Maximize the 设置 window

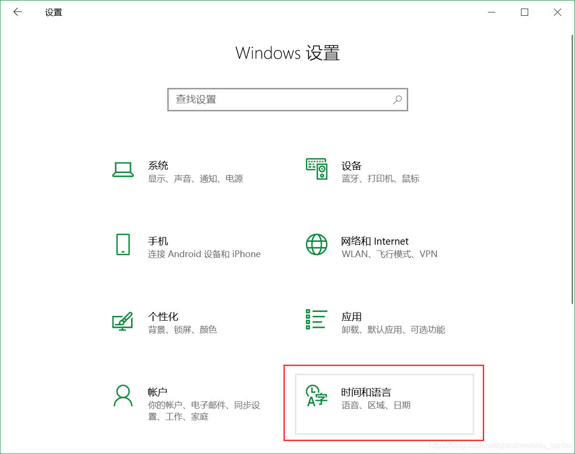point(524,12)
